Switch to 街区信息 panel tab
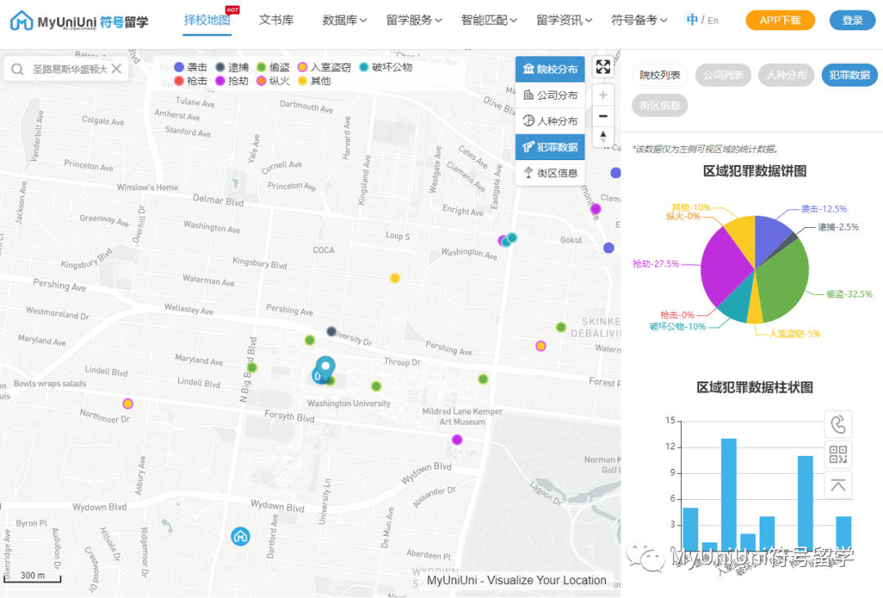 (660, 105)
